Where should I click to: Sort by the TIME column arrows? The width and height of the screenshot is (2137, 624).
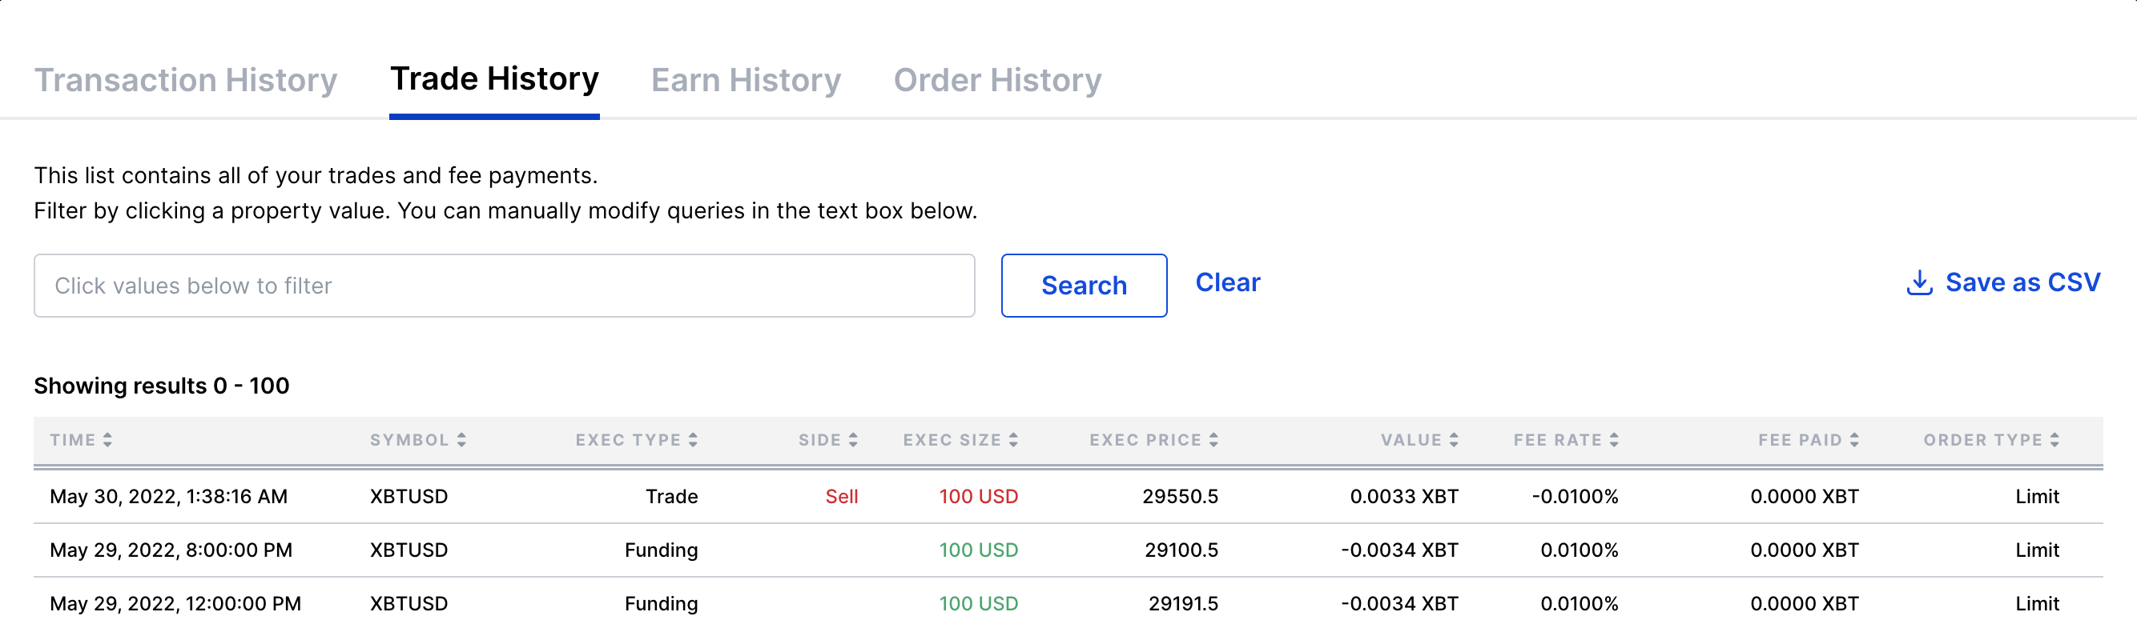click(107, 440)
